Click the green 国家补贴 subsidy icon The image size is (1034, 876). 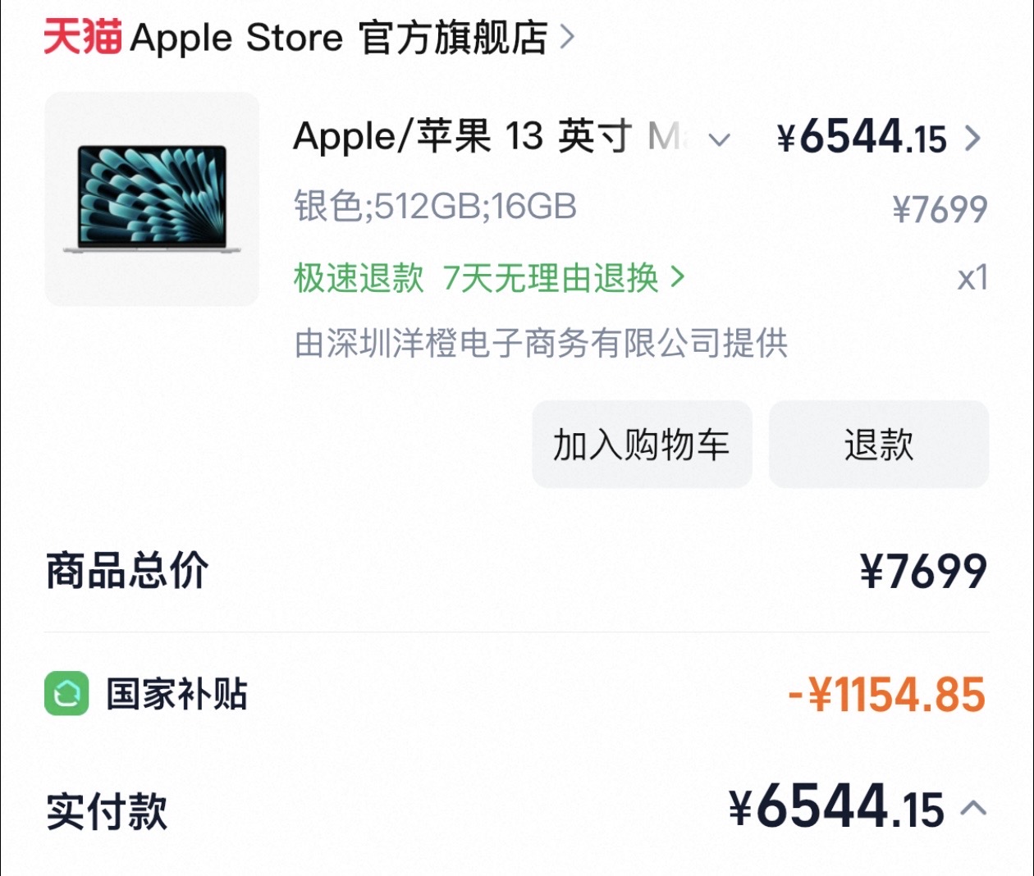click(66, 694)
